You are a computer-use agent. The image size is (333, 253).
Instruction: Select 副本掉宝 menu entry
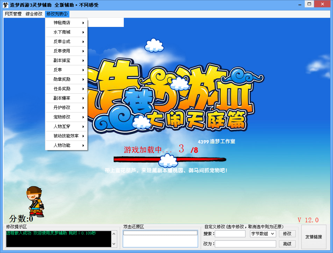pos(66,60)
